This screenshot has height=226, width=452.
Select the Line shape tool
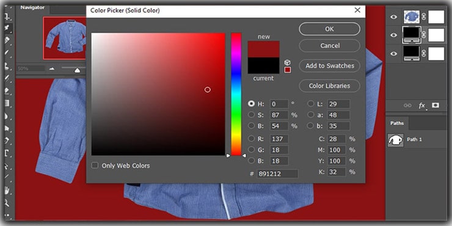point(7,177)
